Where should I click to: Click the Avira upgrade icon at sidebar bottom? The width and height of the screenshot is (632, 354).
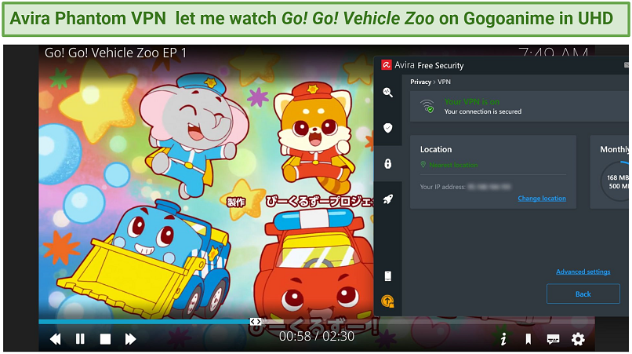387,301
